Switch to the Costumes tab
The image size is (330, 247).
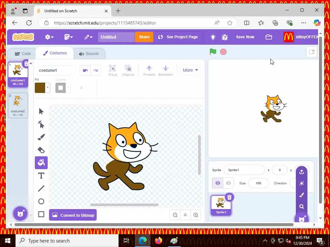pyautogui.click(x=55, y=53)
